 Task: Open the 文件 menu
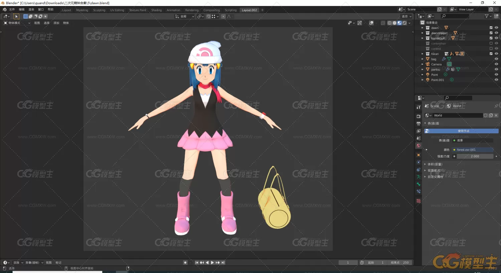[12, 10]
